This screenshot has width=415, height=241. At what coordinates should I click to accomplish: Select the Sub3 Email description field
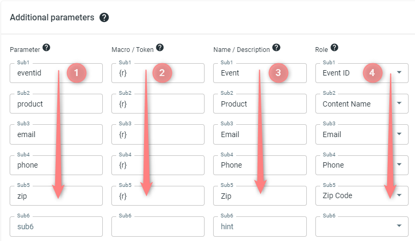tap(260, 134)
